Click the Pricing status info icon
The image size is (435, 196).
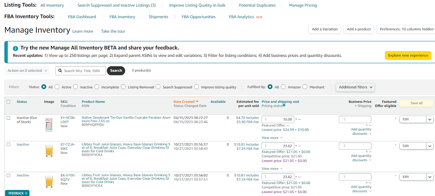tap(284, 105)
